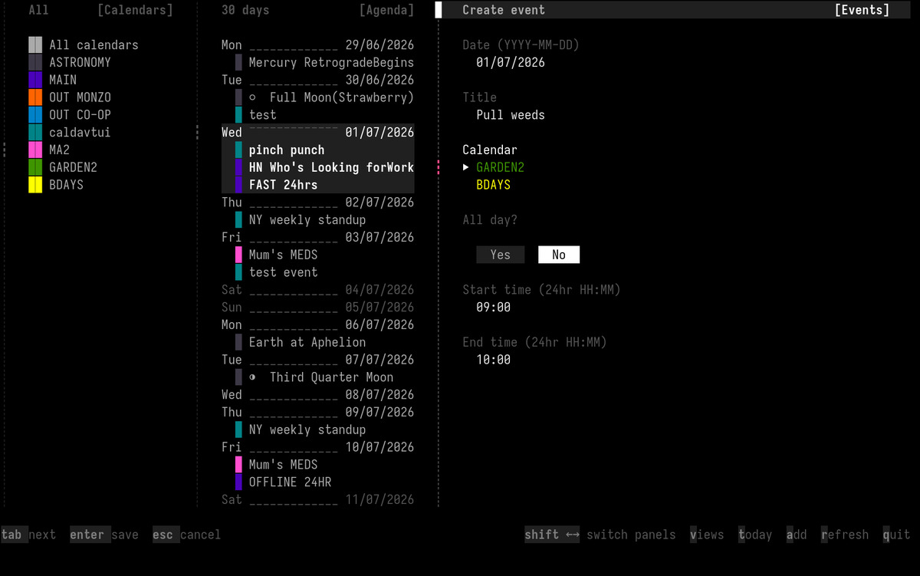Image resolution: width=920 pixels, height=576 pixels.
Task: Click the today shortcut
Action: (x=755, y=535)
